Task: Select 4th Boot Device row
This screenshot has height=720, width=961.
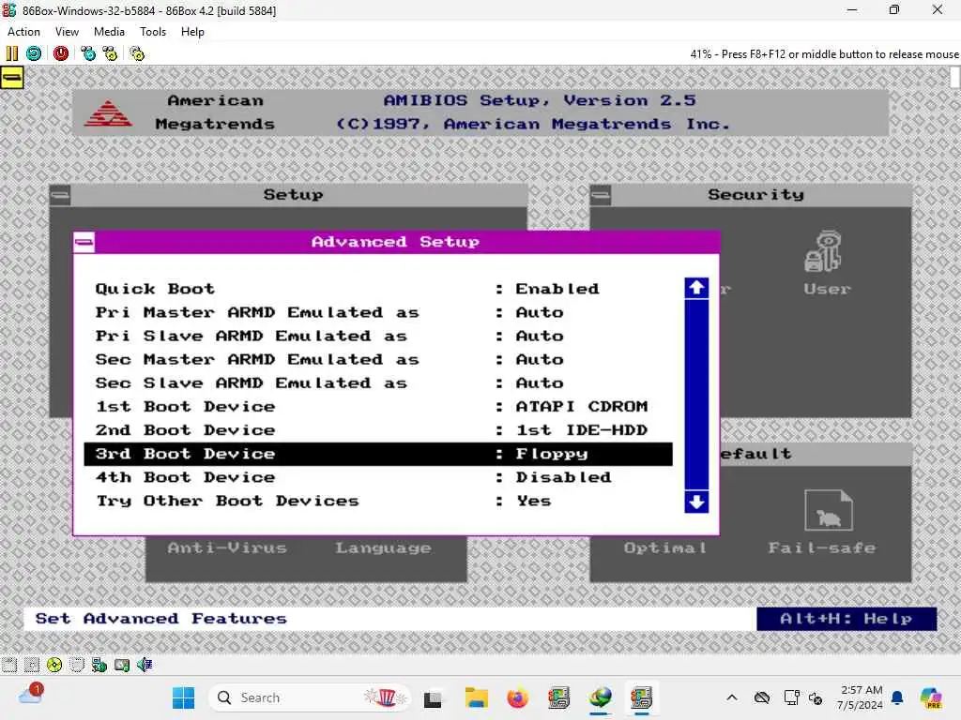Action: (x=378, y=477)
